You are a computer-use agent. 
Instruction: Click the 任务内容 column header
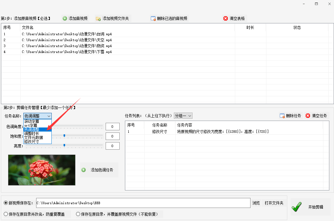[x=249, y=125]
